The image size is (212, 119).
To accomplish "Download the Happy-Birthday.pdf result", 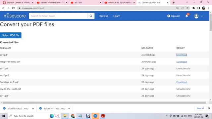I will click(x=182, y=62).
